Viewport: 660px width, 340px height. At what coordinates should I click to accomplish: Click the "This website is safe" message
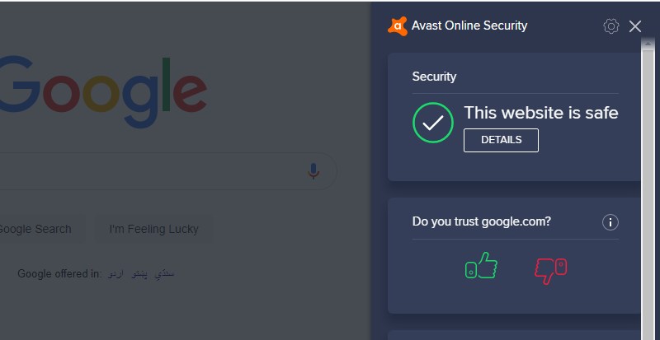point(541,113)
